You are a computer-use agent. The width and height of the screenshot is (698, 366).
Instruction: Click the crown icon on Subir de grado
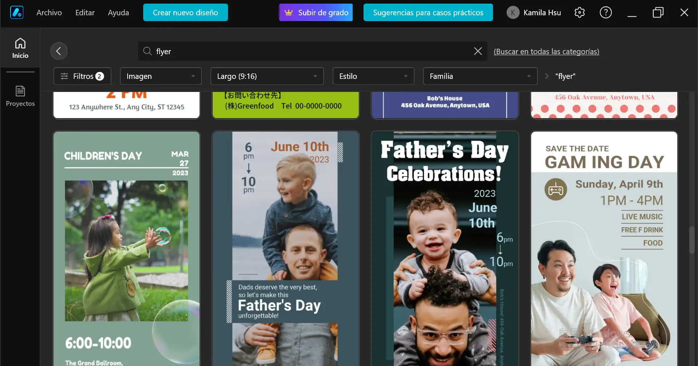(x=289, y=12)
